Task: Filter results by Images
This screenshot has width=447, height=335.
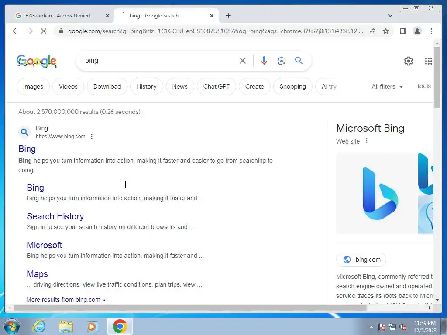Action: 33,86
